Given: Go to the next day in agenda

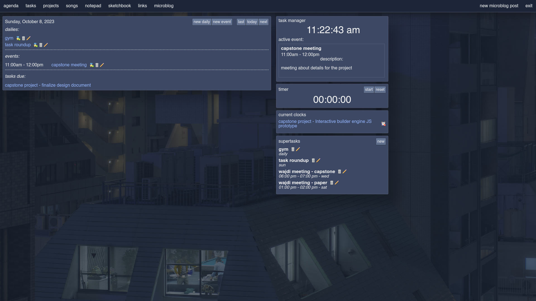Looking at the screenshot, I should [264, 22].
